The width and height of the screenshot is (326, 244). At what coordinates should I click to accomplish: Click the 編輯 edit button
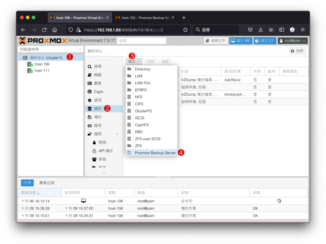(x=165, y=61)
